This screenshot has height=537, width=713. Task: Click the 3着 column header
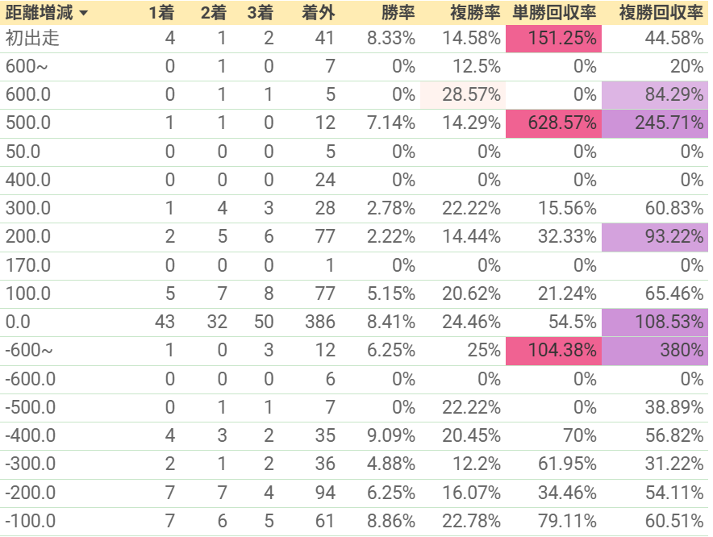point(261,13)
